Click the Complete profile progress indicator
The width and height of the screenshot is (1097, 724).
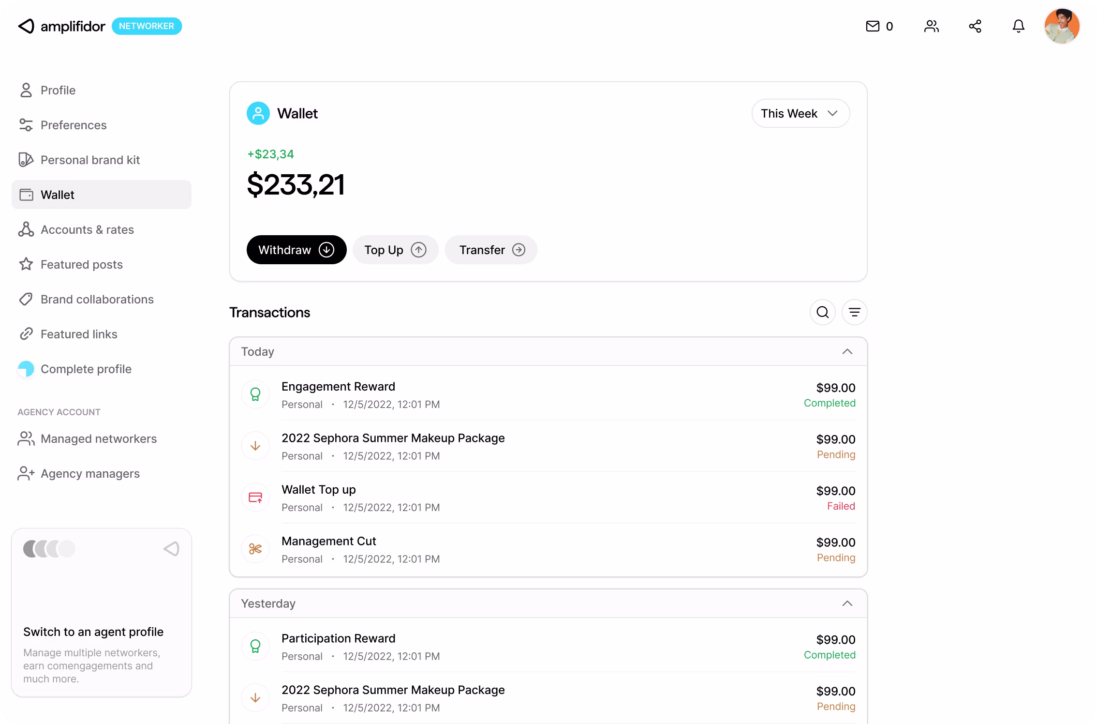pos(26,369)
